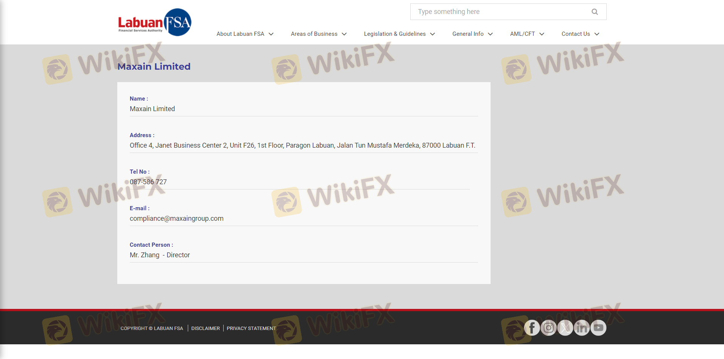Open the Areas of Business menu
724x359 pixels.
point(314,34)
